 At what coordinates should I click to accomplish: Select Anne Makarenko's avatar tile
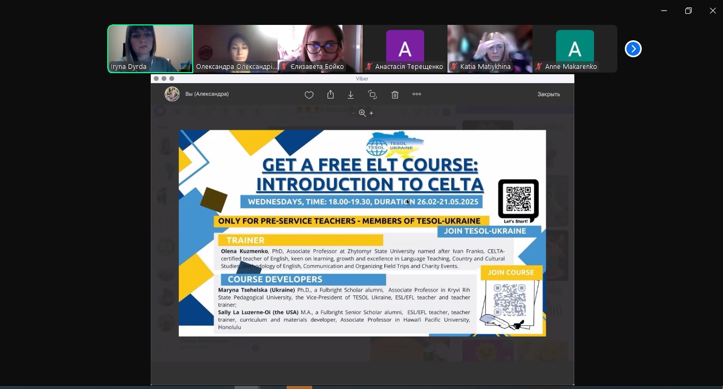pos(575,49)
